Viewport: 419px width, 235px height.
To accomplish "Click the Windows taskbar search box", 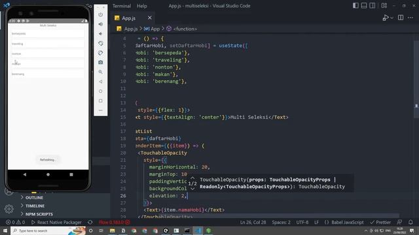I will (48, 230).
